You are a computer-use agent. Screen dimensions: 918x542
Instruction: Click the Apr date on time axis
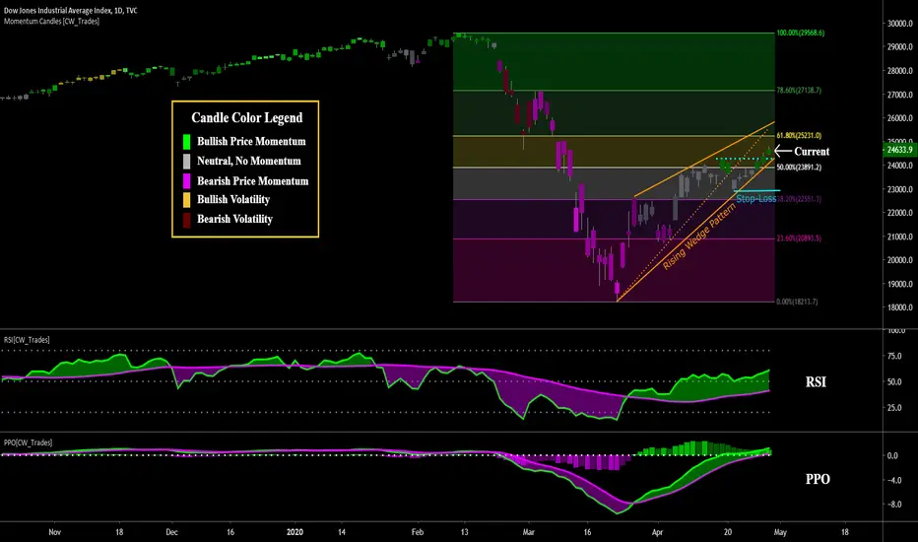(657, 532)
